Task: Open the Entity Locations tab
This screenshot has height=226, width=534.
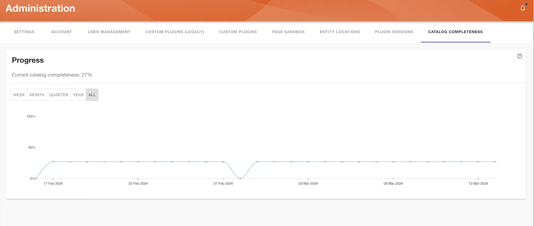Action: (x=340, y=32)
